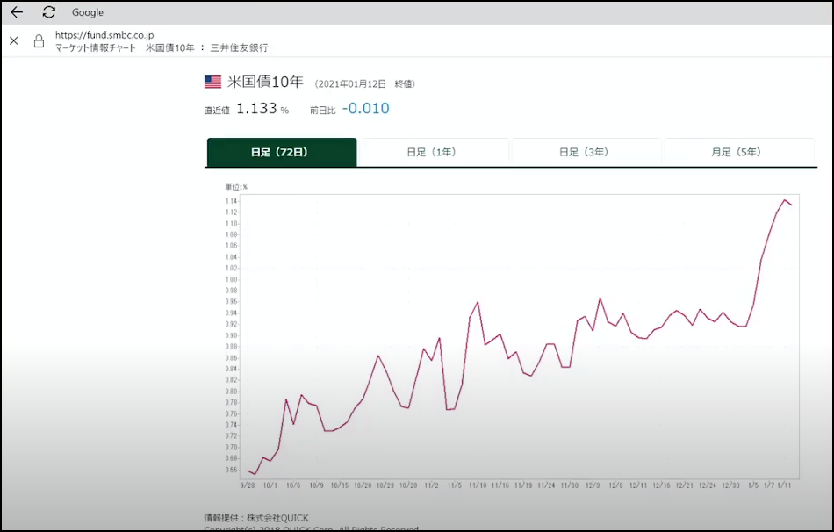
Task: Click the 米国債10年 heading
Action: (x=265, y=82)
